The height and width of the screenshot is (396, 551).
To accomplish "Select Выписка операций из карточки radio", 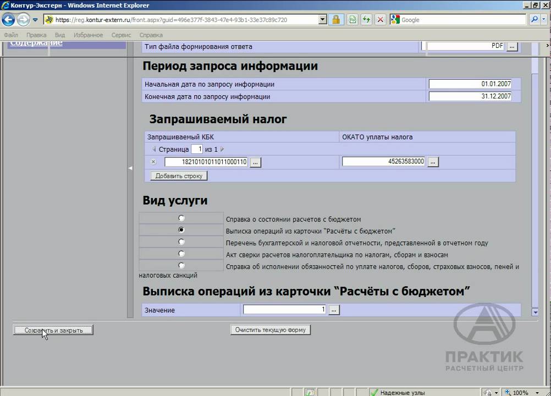I will (x=181, y=230).
